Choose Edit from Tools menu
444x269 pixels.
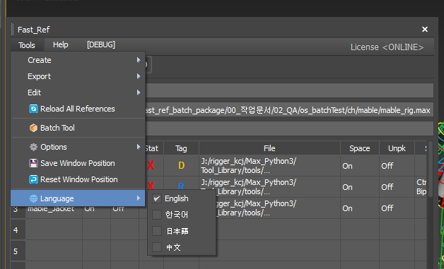coord(78,92)
